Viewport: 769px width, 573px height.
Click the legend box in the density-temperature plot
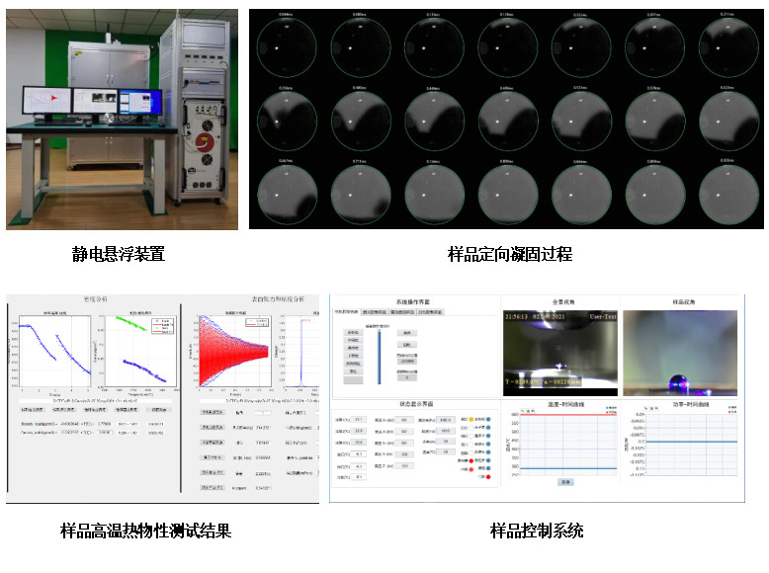point(161,326)
